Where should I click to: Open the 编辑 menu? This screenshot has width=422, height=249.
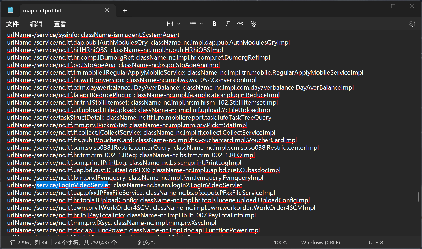(36, 24)
